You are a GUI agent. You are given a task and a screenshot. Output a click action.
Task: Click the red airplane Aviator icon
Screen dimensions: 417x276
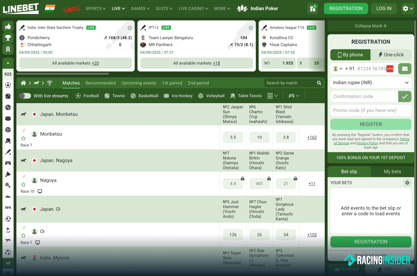point(71,8)
